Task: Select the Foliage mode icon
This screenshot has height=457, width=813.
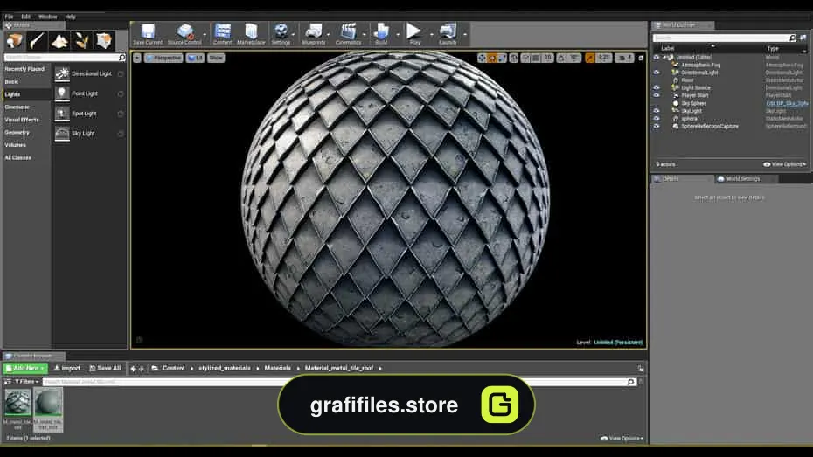Action: pyautogui.click(x=81, y=40)
